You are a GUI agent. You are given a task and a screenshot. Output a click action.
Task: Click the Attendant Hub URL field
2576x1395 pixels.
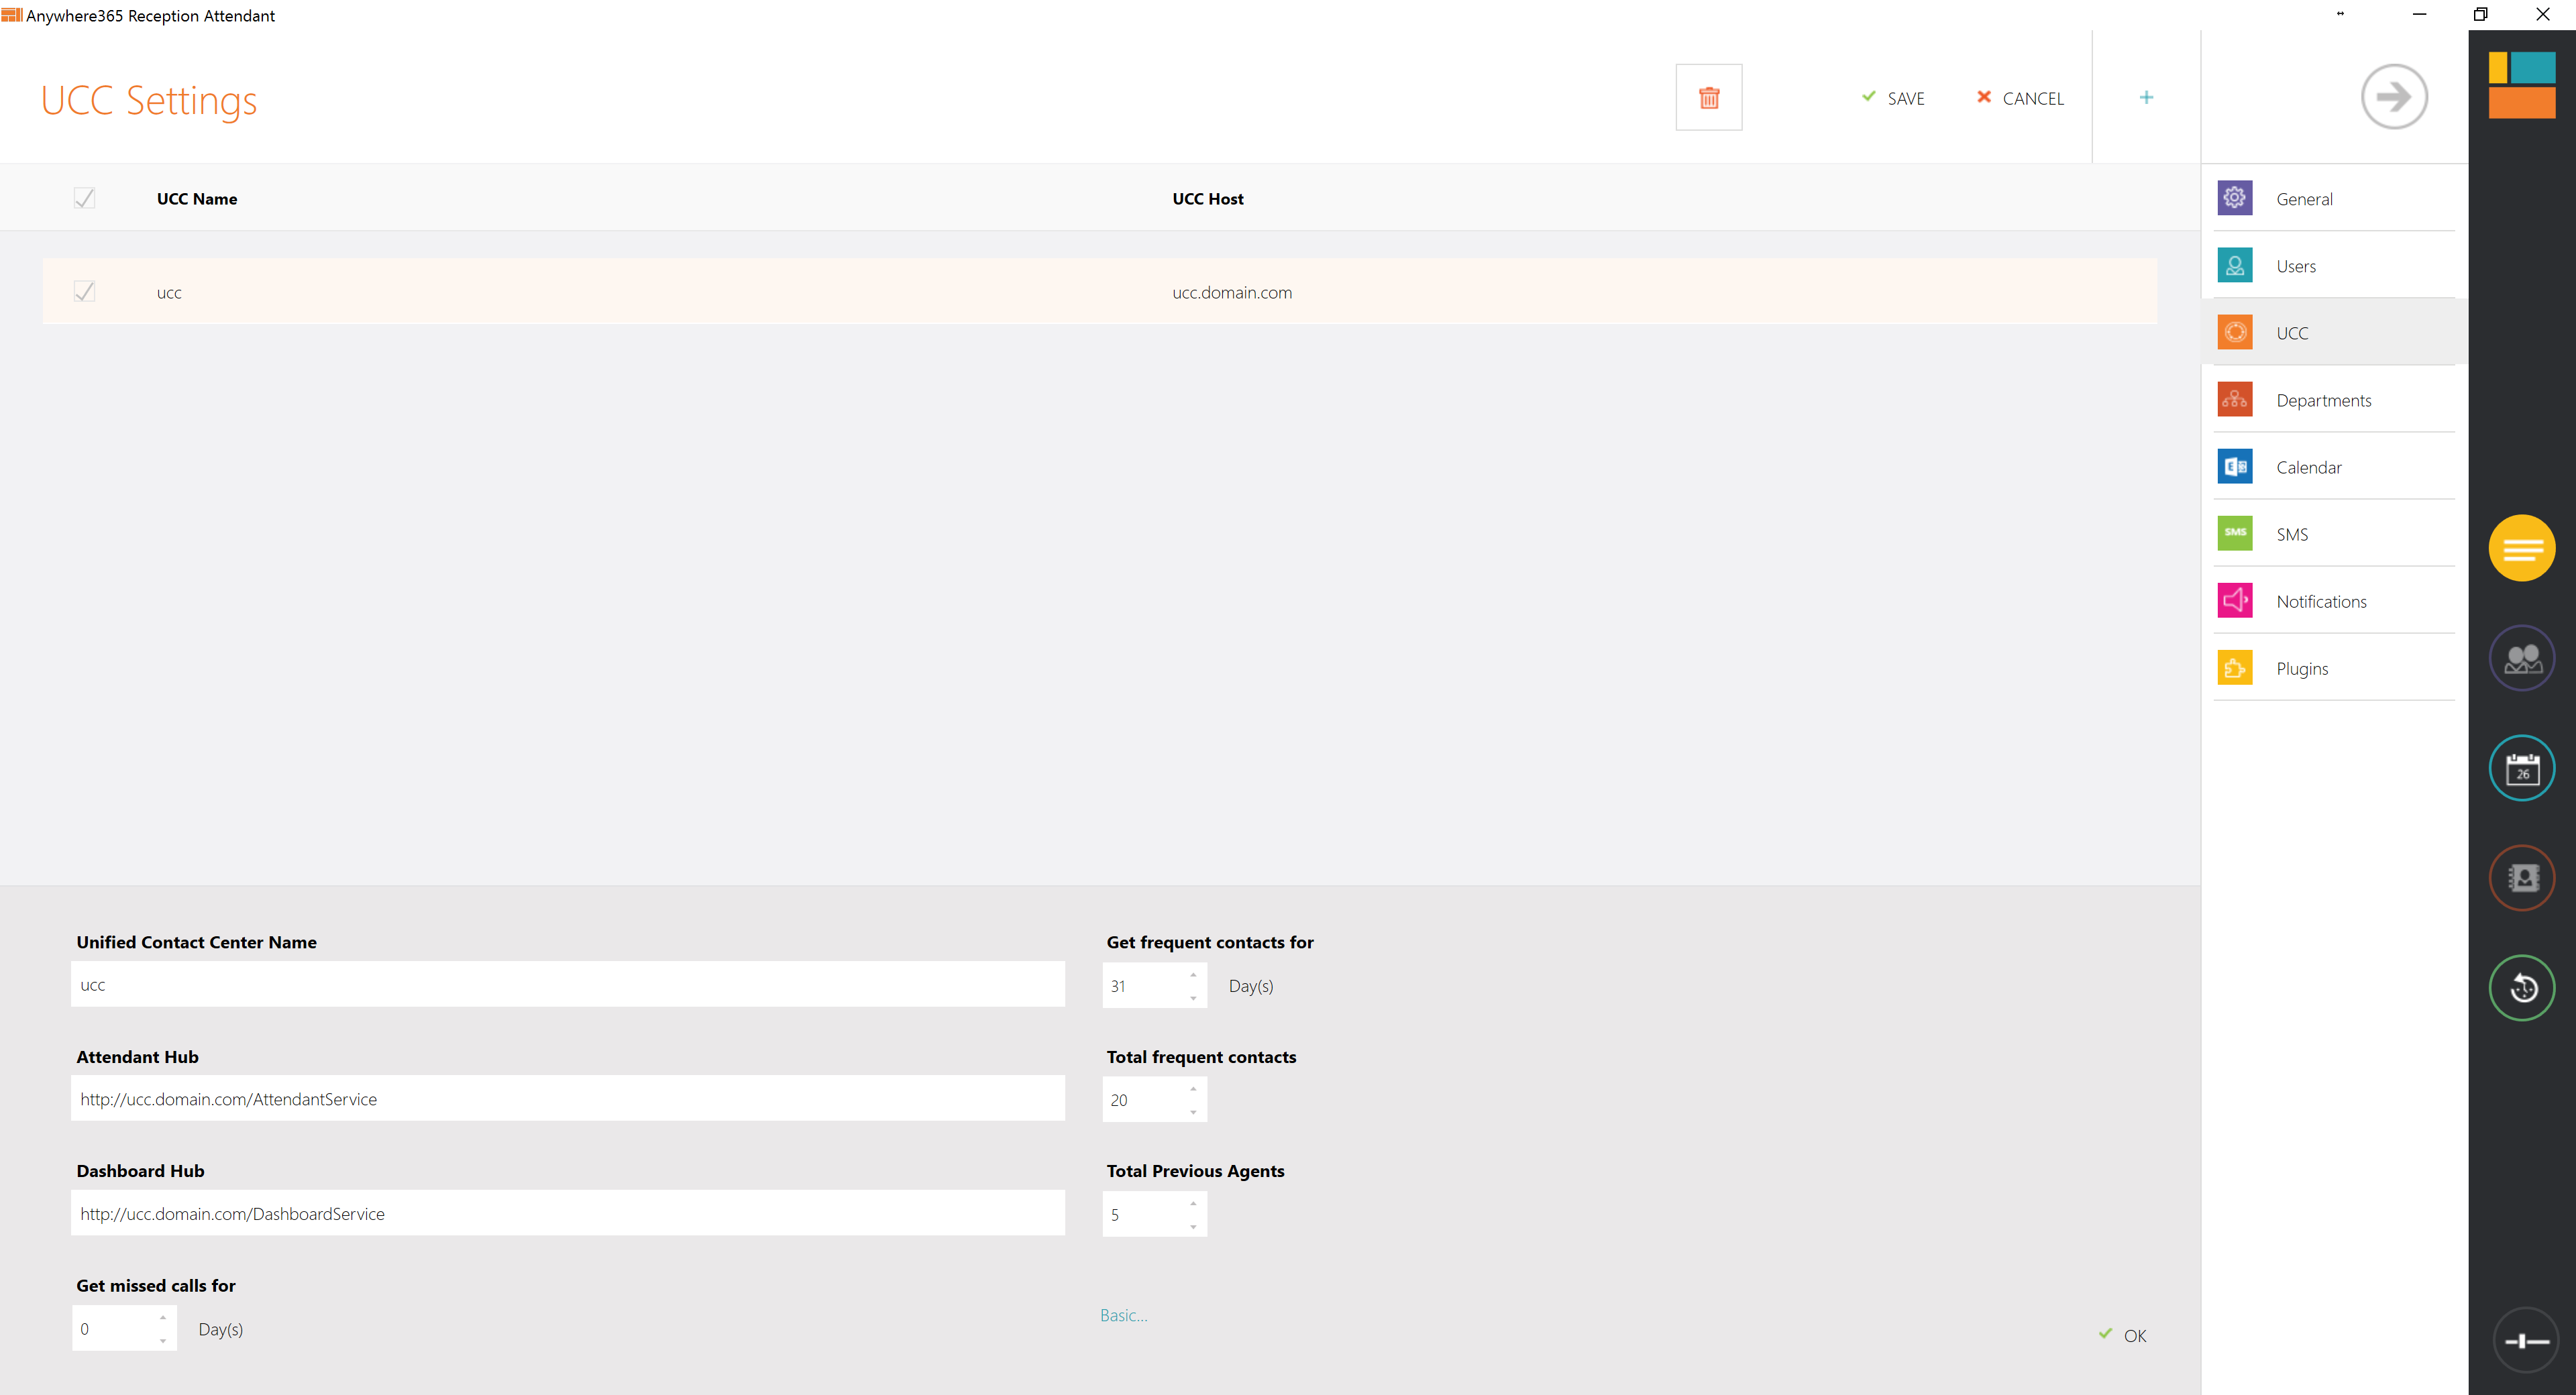tap(567, 1099)
